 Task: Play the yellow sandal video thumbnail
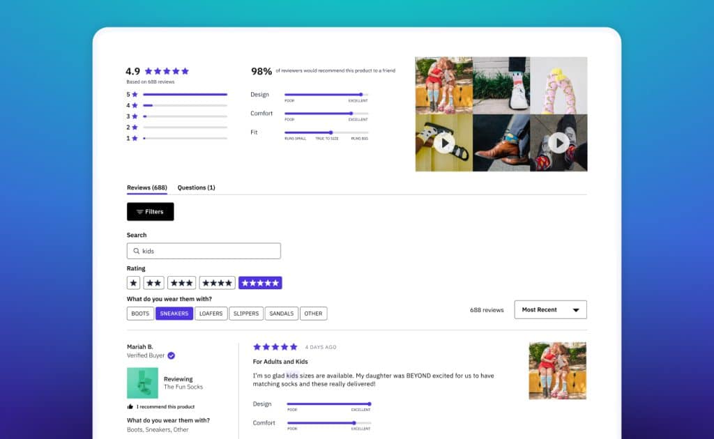tap(444, 143)
